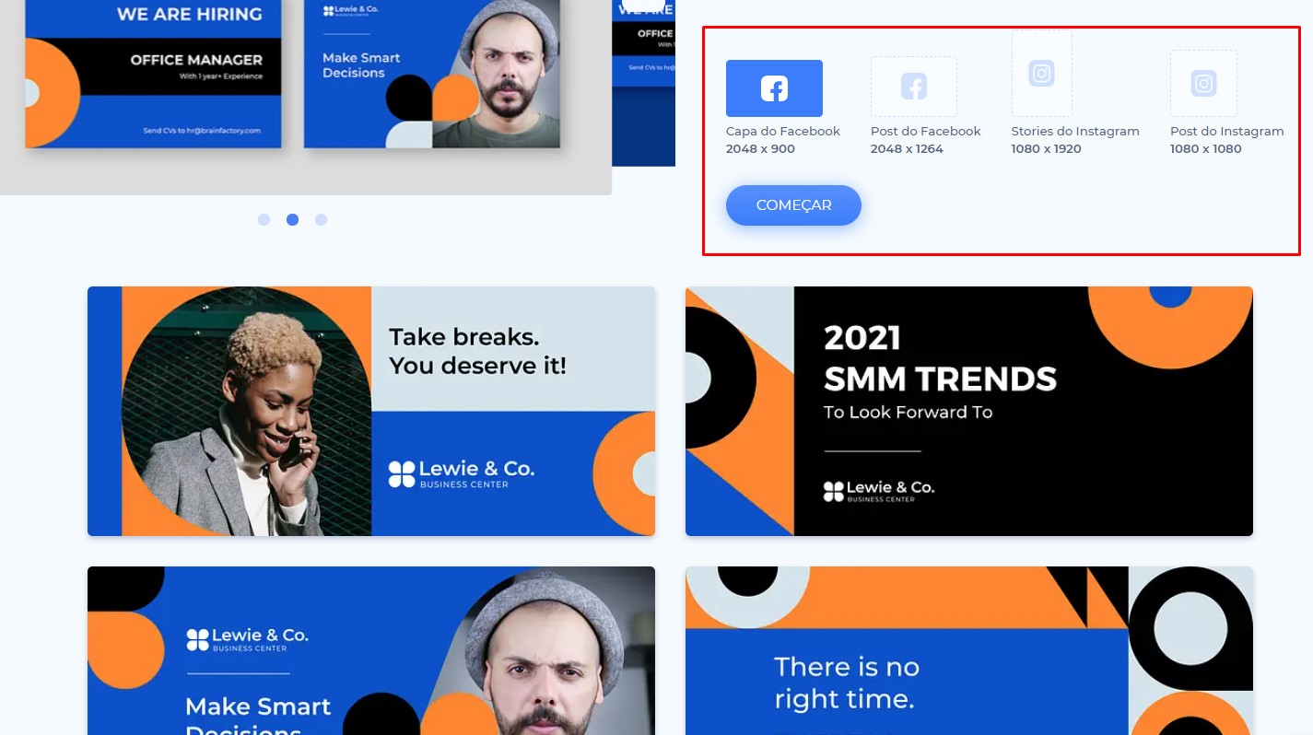Open the 'Make Smart Decisions' banner template
The image size is (1313, 735).
click(371, 650)
